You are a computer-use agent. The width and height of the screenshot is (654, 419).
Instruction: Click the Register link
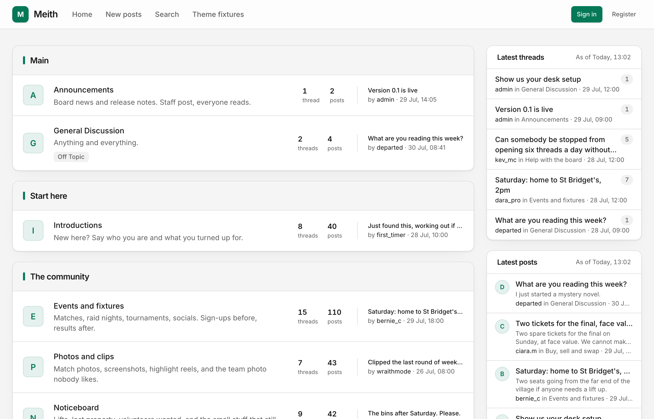tap(624, 14)
